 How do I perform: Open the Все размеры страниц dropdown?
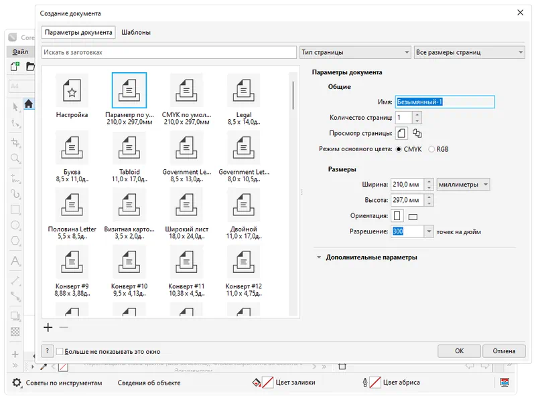coord(468,52)
